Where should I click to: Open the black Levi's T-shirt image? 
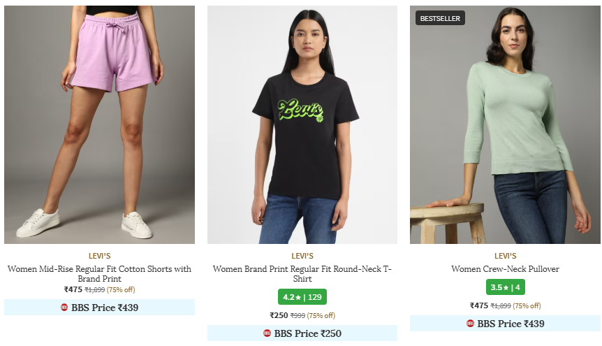pos(302,124)
